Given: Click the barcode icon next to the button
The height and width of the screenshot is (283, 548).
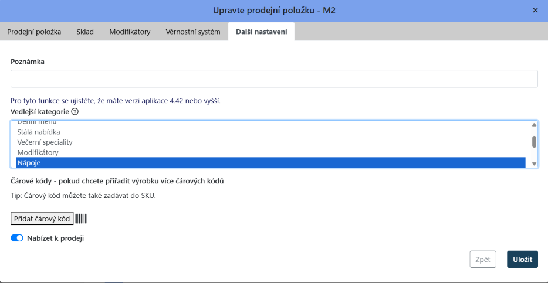Looking at the screenshot, I should 81,219.
